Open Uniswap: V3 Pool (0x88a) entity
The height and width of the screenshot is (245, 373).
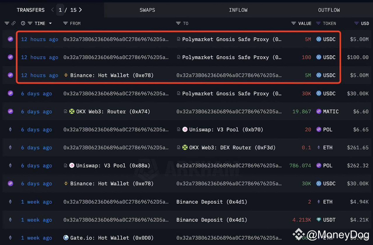pos(113,165)
